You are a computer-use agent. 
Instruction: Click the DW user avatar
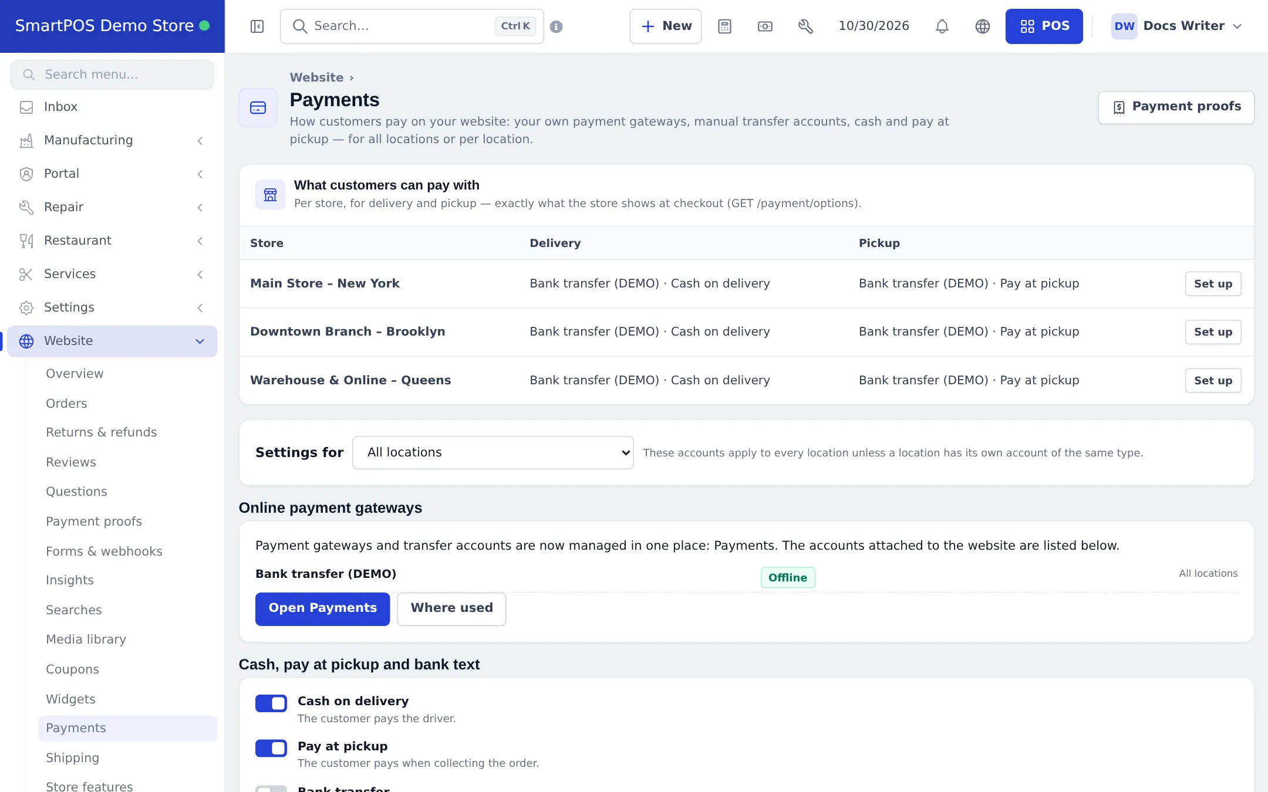click(x=1124, y=26)
